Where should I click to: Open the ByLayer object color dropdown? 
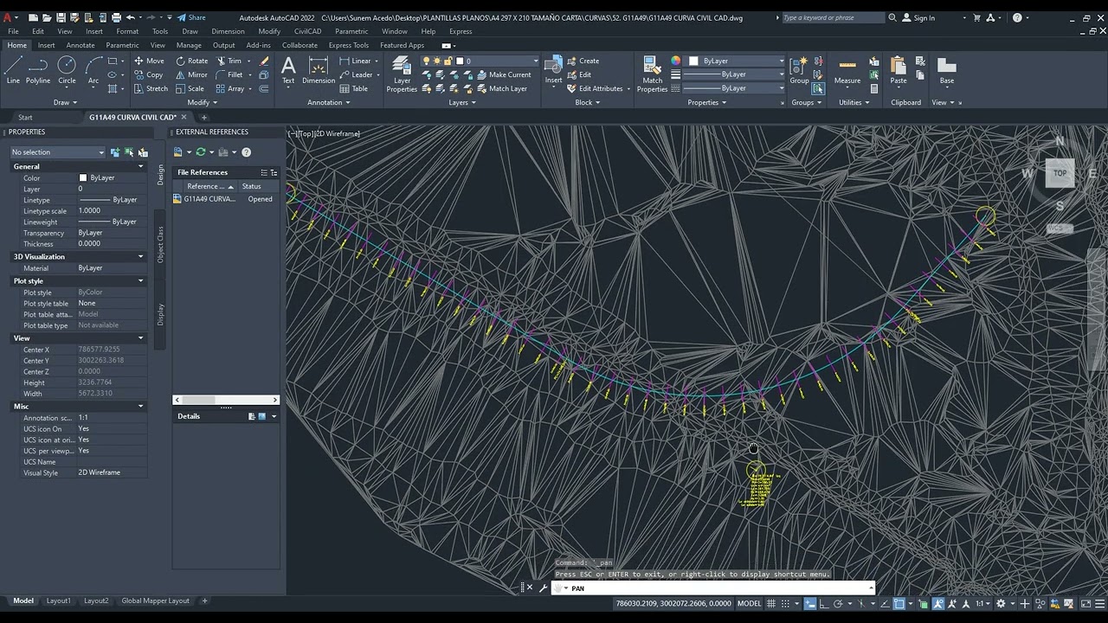(x=737, y=61)
